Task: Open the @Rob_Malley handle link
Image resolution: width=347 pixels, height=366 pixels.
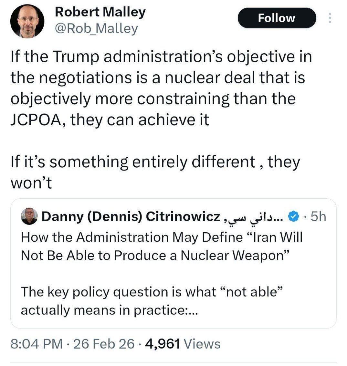Action: (x=97, y=29)
